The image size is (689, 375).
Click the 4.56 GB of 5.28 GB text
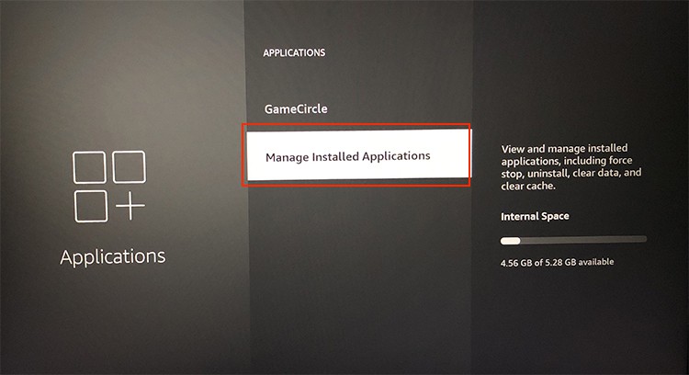pyautogui.click(x=557, y=263)
